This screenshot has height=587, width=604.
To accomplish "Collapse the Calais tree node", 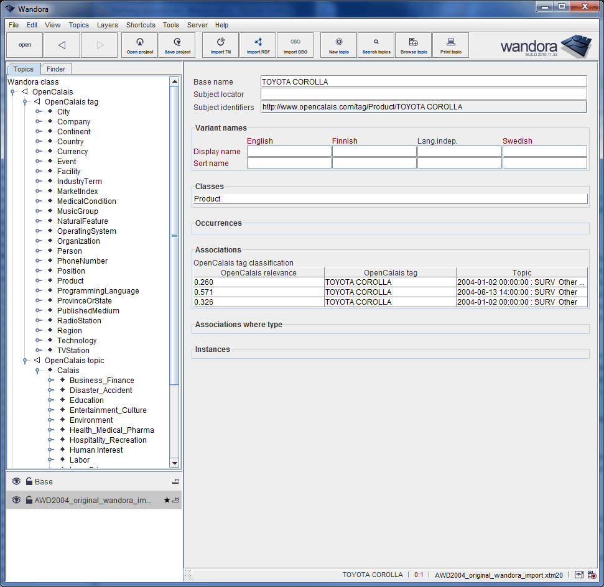I will point(38,370).
